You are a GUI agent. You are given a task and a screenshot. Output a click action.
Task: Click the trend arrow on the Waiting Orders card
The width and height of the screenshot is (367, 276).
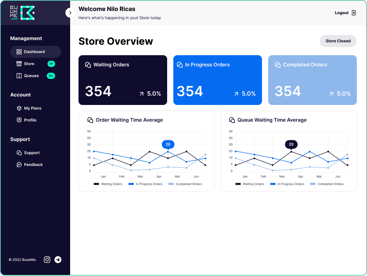pyautogui.click(x=141, y=94)
